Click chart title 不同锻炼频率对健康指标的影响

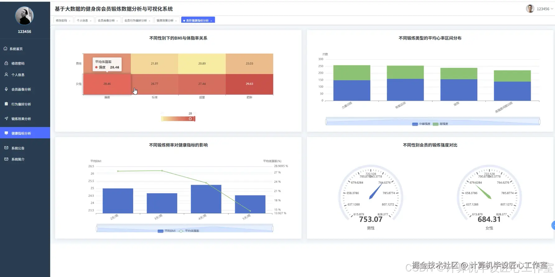[x=178, y=145]
